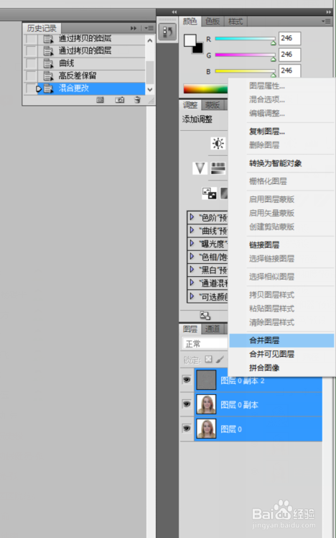Choose 合并可见图层 in the context menu
The width and height of the screenshot is (336, 538).
pos(281,354)
